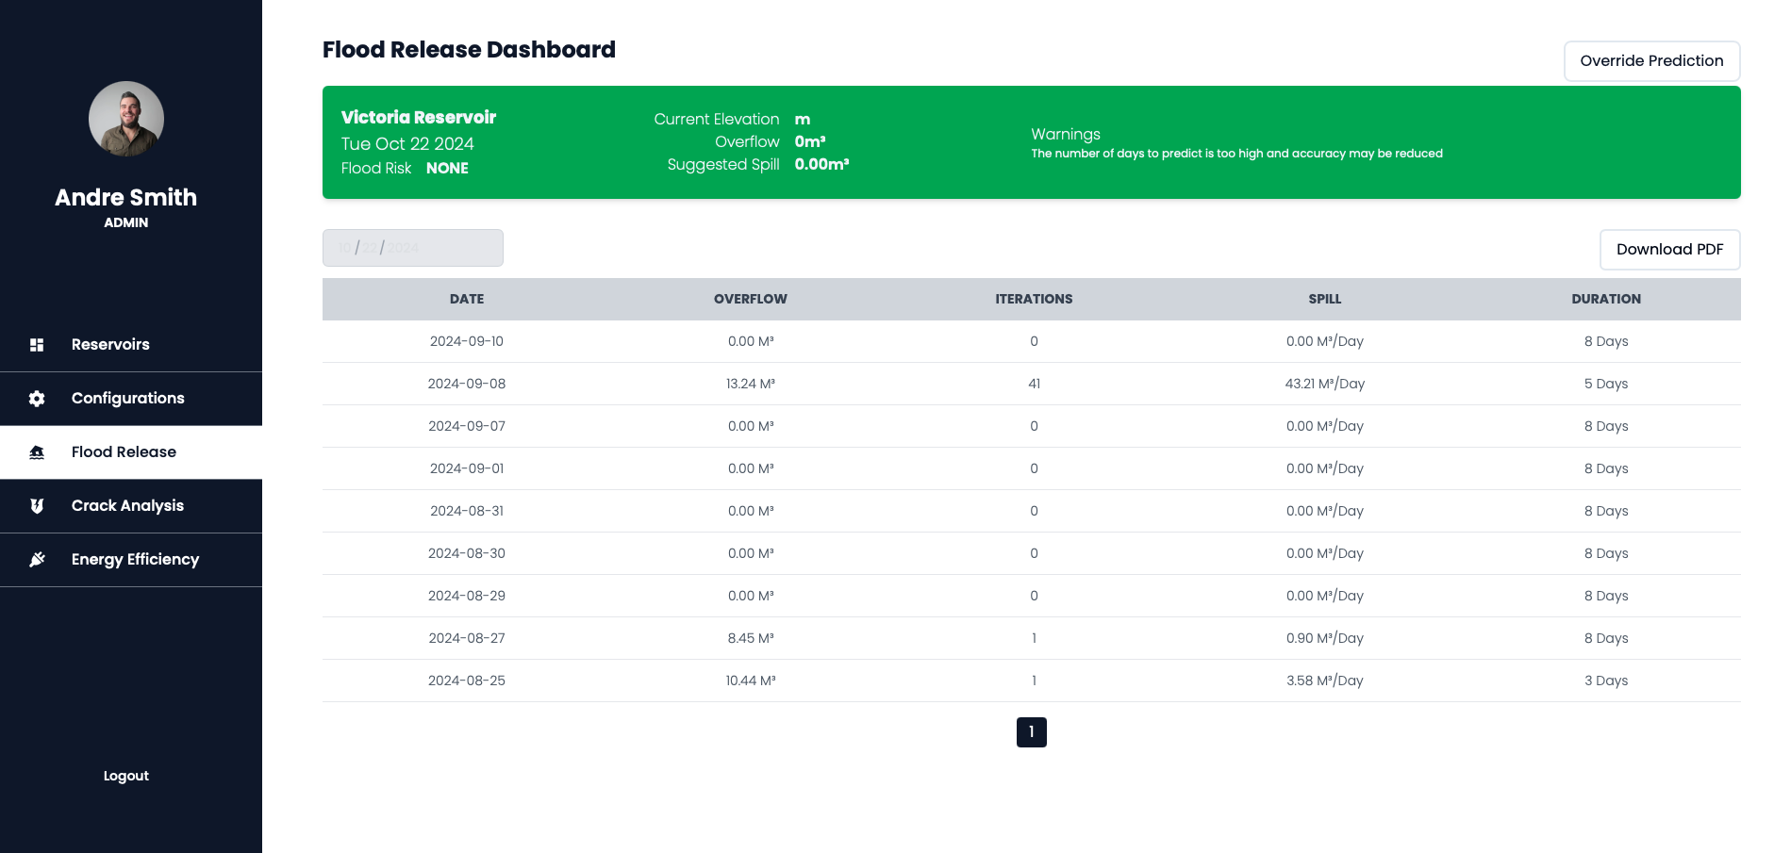Download the PDF report

click(1669, 250)
